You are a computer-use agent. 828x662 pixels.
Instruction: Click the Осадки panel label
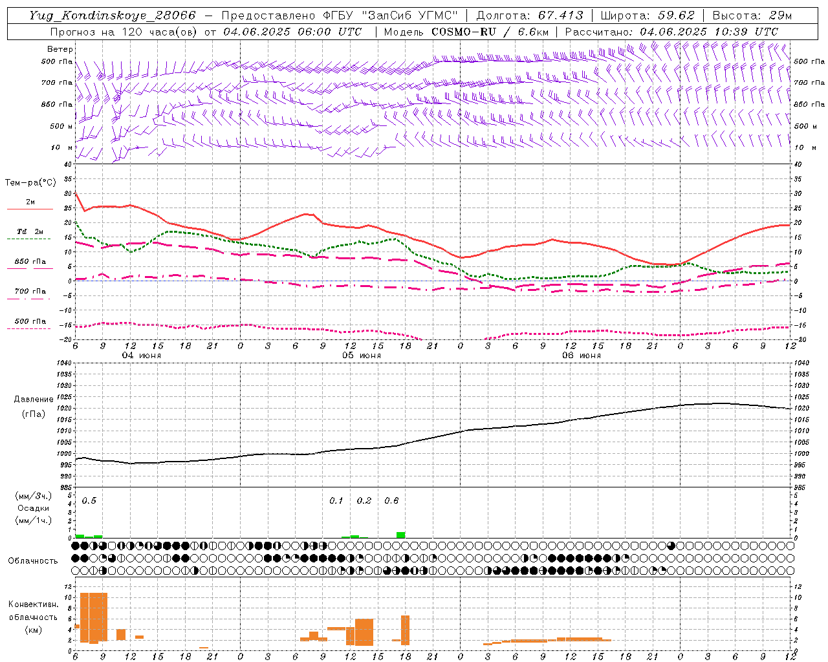(34, 508)
